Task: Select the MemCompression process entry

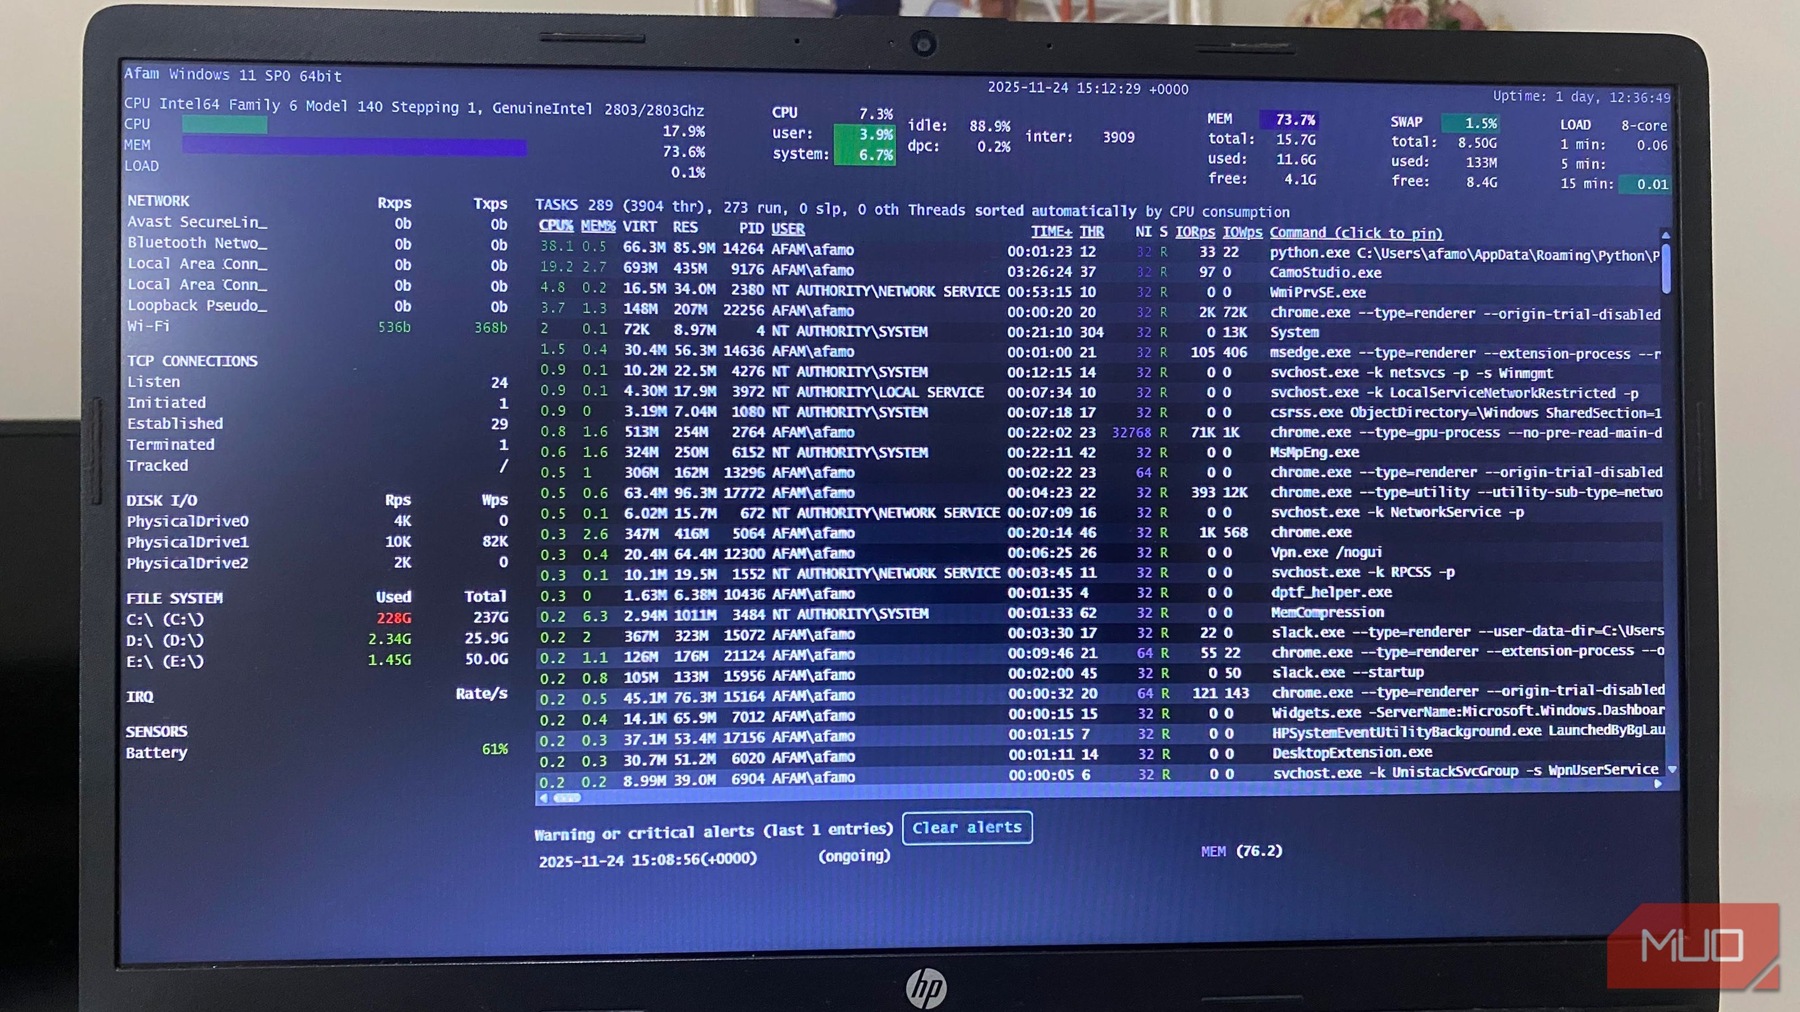Action: tap(1326, 612)
